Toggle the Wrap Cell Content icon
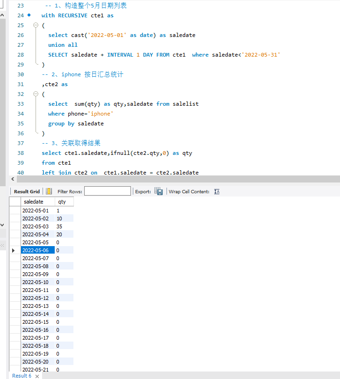The height and width of the screenshot is (379, 340). [217, 192]
